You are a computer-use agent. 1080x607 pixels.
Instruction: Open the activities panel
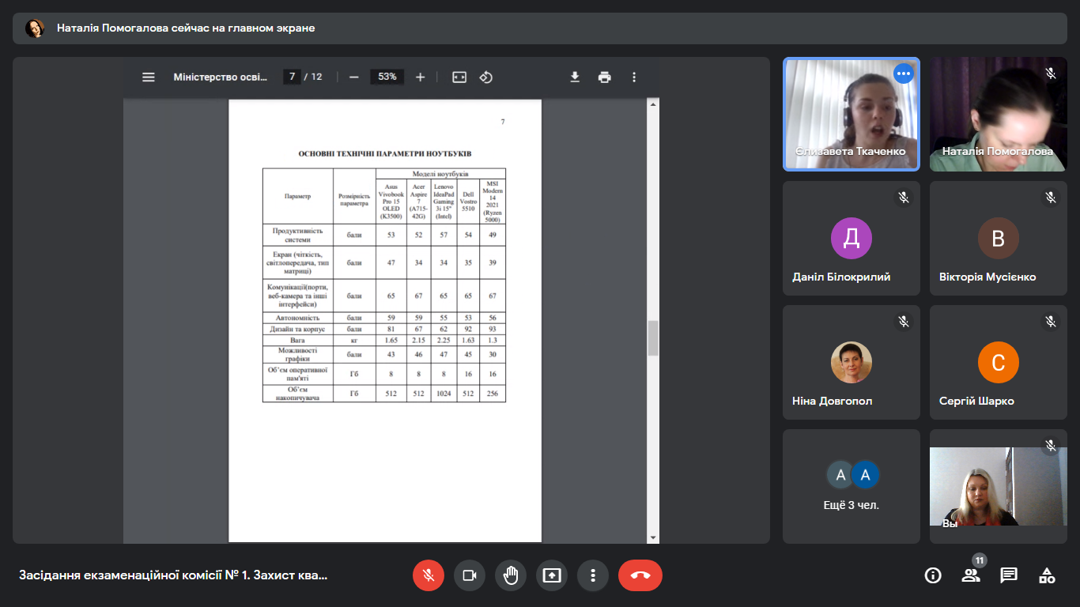[x=1047, y=575]
